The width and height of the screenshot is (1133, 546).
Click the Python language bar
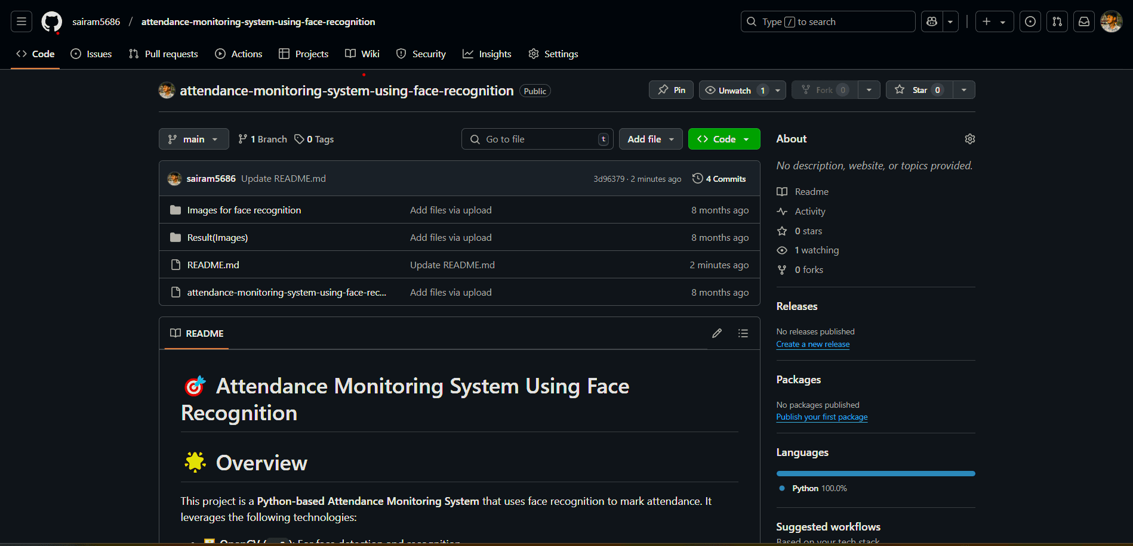[x=875, y=474]
